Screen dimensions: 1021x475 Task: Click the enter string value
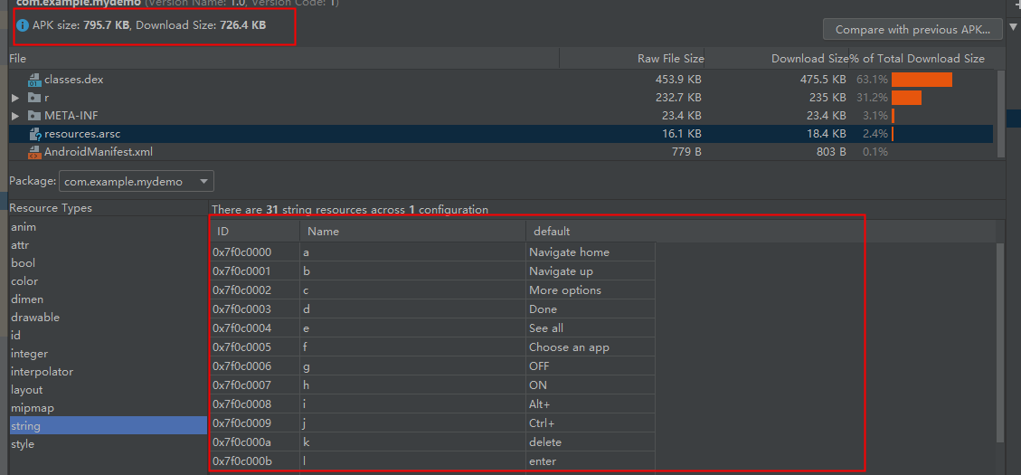coord(544,461)
